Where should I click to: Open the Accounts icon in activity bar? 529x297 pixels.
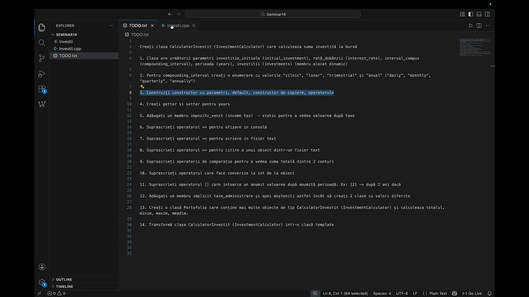pyautogui.click(x=42, y=267)
